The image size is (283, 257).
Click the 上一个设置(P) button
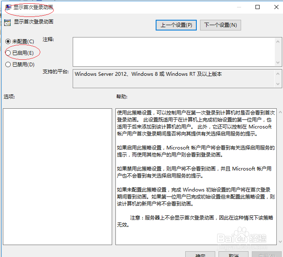(x=176, y=25)
